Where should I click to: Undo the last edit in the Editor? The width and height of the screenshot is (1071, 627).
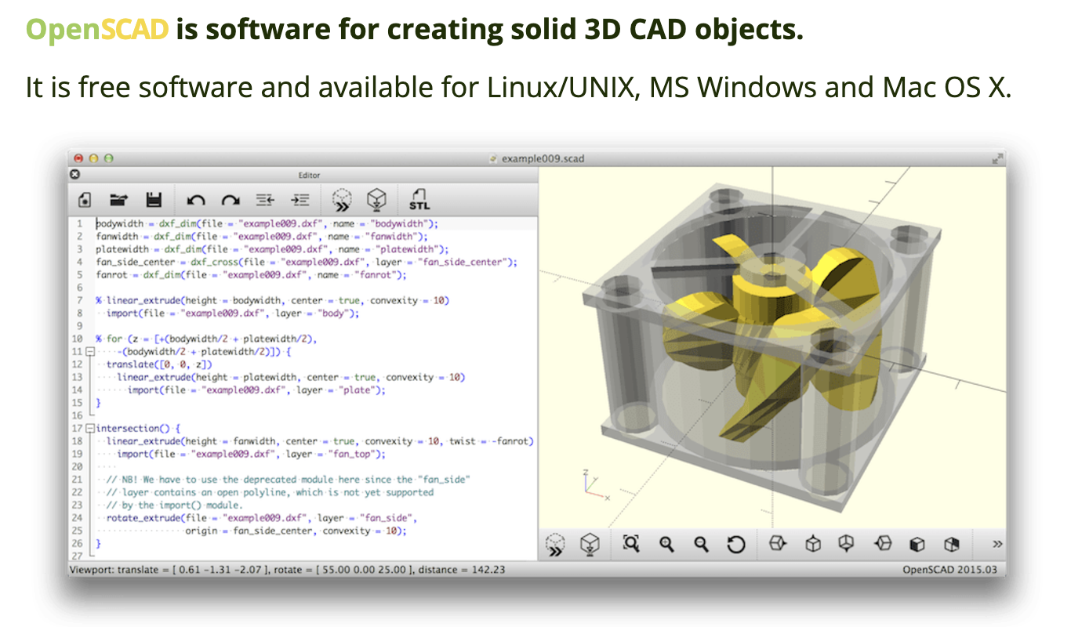point(196,200)
